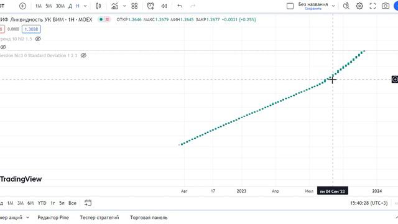Open quick search magnifier icon
The image size is (398, 224).
[346, 6]
